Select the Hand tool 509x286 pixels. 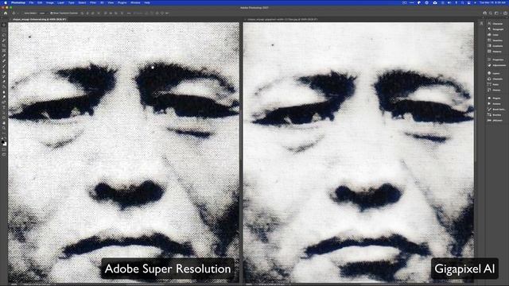click(4, 123)
